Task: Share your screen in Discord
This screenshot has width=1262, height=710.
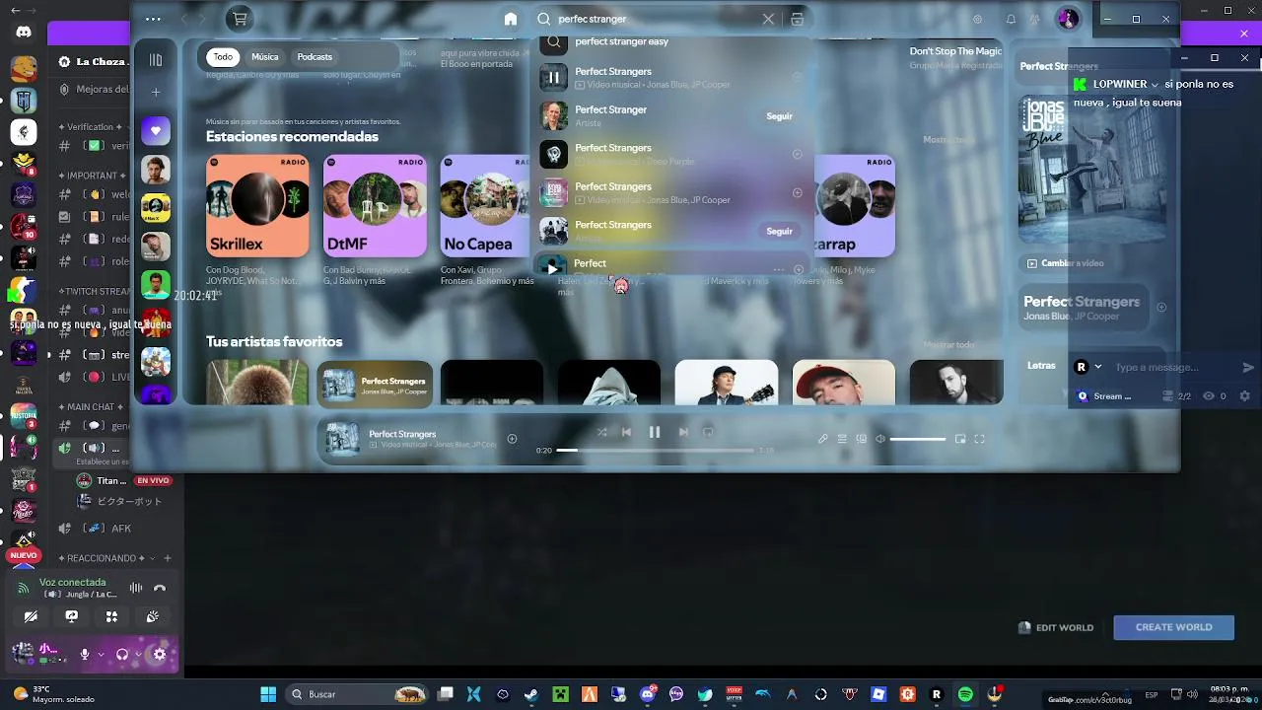Action: point(71,616)
